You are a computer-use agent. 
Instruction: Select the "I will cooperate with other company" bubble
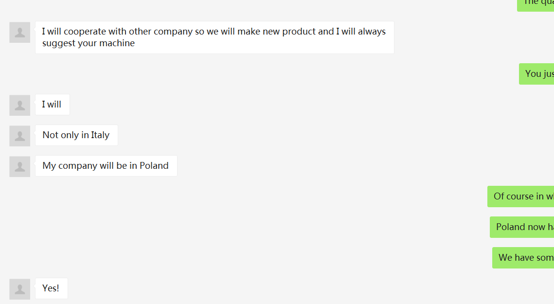point(214,37)
